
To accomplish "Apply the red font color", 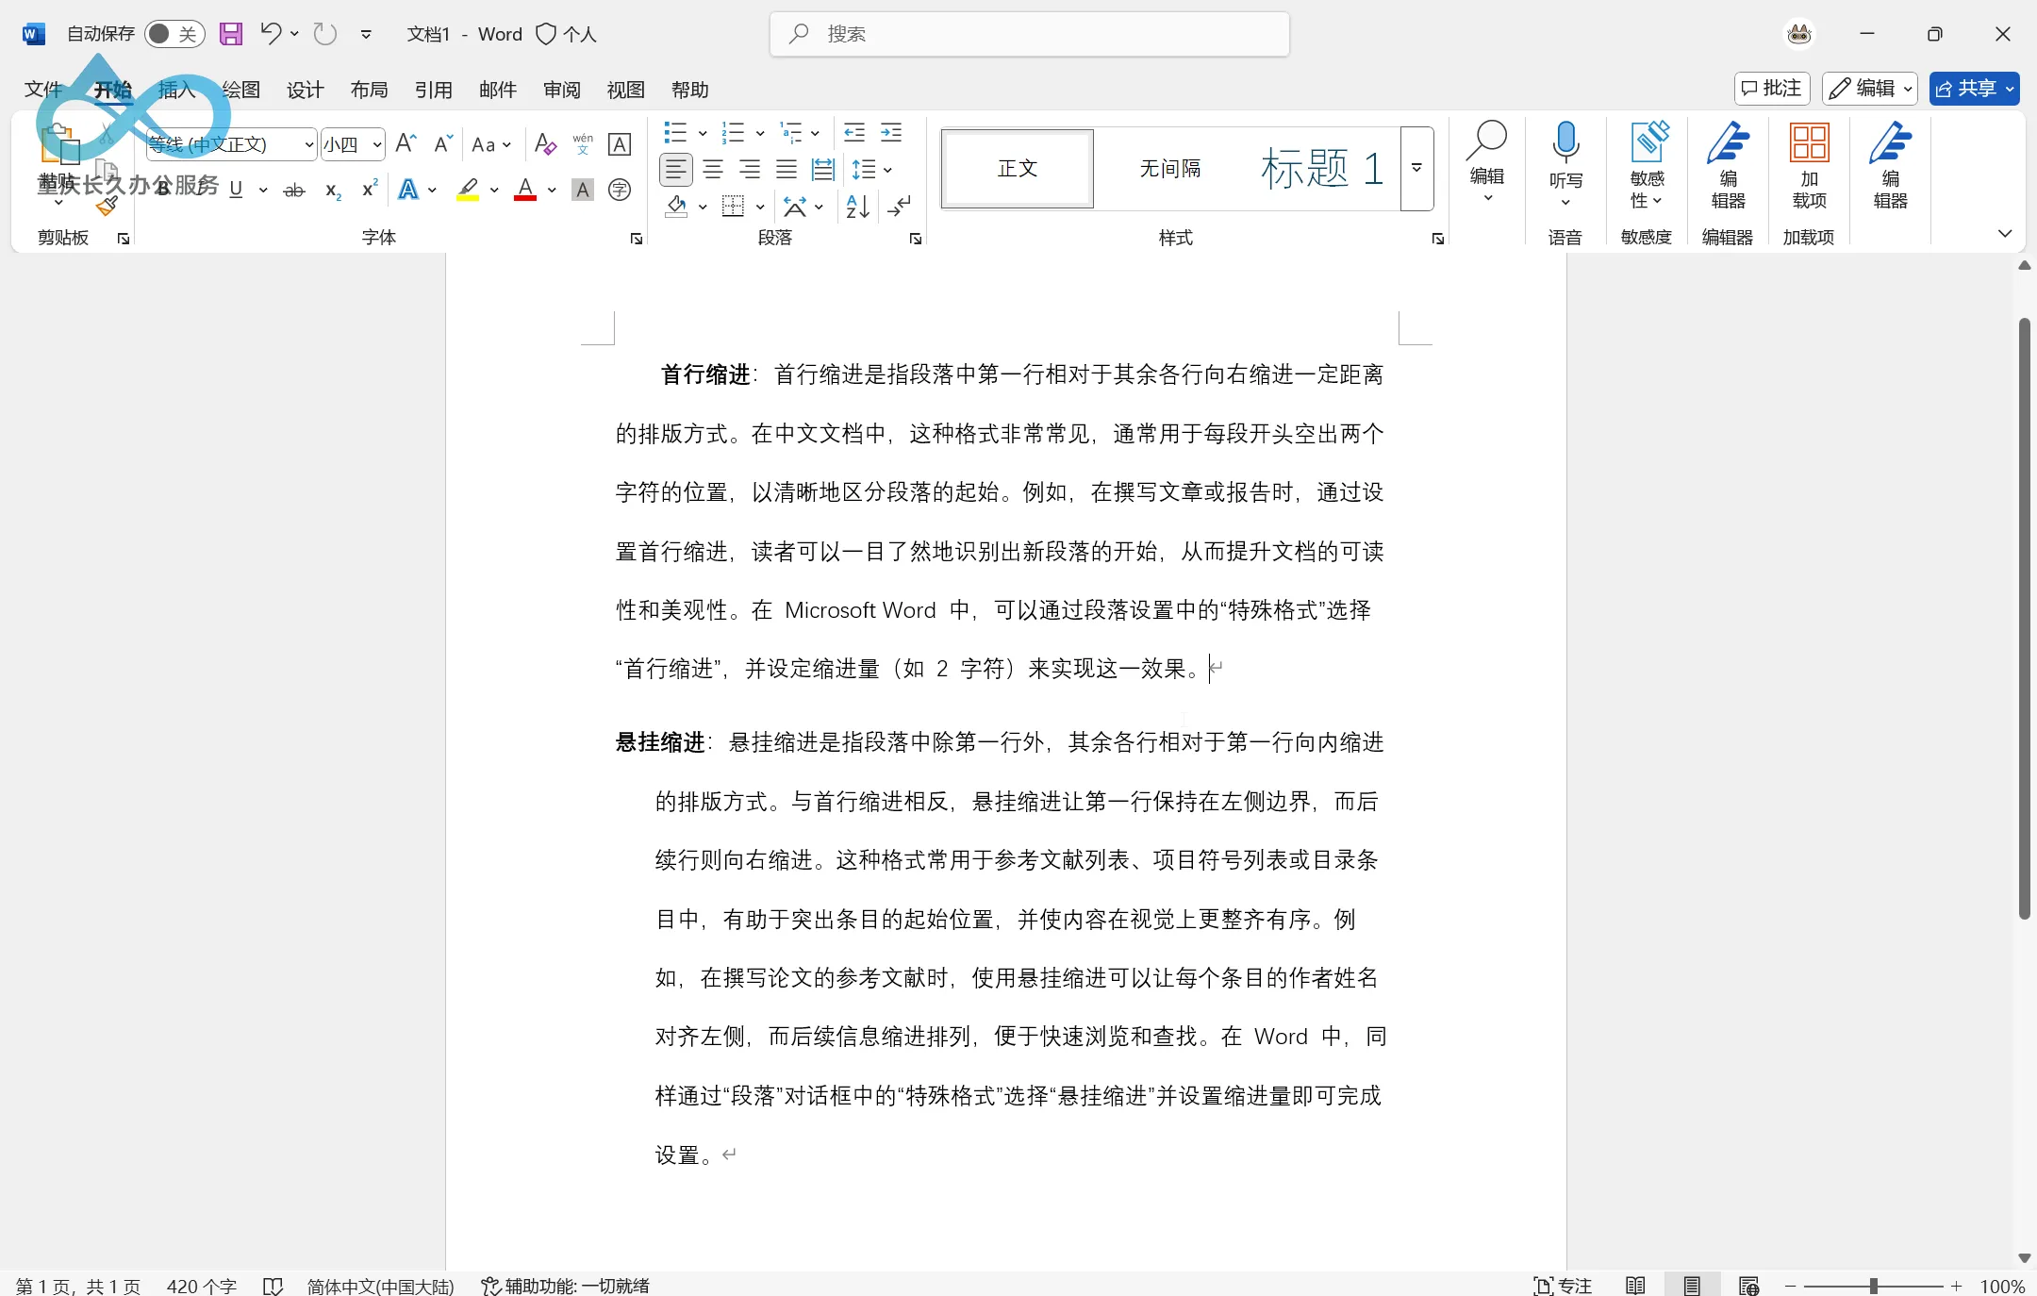I will coord(525,190).
